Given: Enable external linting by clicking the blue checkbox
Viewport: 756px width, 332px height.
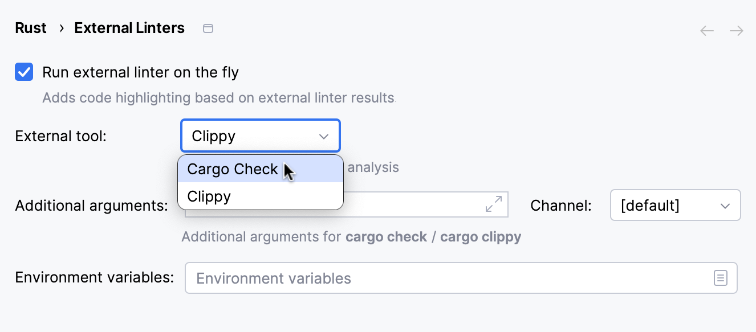Looking at the screenshot, I should 24,72.
